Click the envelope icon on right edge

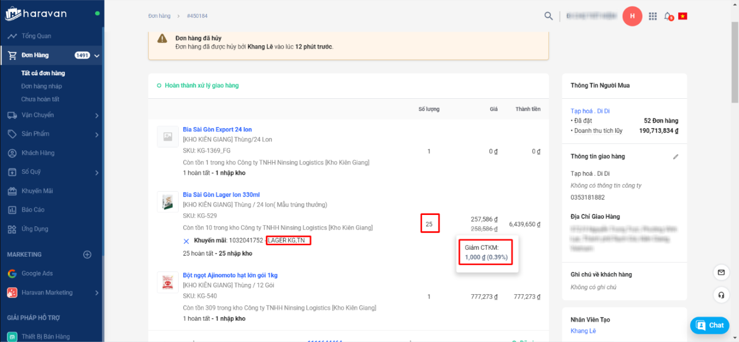point(721,272)
